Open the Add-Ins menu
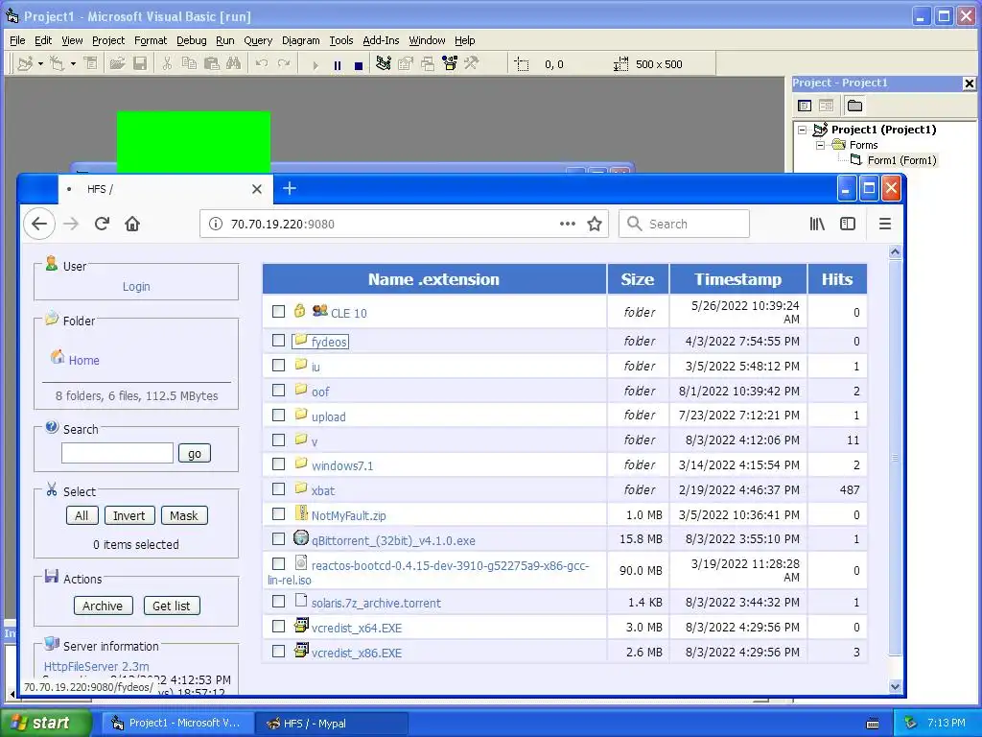982x737 pixels. coord(381,40)
